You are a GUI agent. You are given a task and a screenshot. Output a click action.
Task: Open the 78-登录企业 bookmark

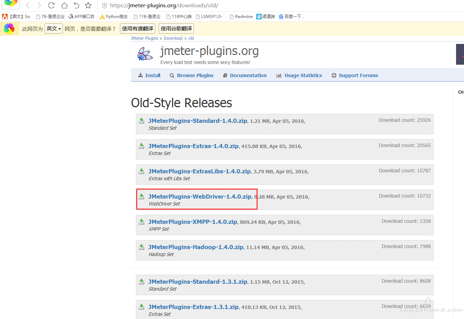click(50, 16)
